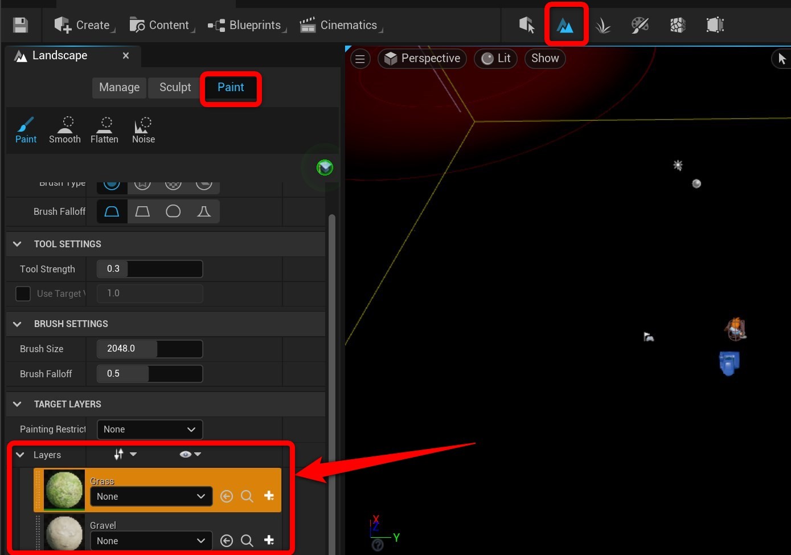This screenshot has width=791, height=555.
Task: Open Gravel layer info None dropdown
Action: (x=151, y=541)
